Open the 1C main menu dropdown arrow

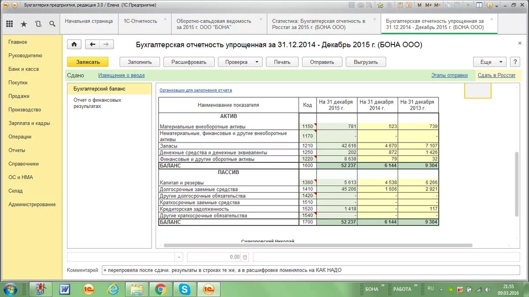point(15,5)
